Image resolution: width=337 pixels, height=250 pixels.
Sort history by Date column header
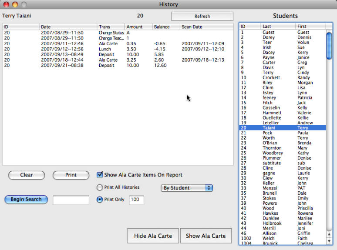point(68,27)
